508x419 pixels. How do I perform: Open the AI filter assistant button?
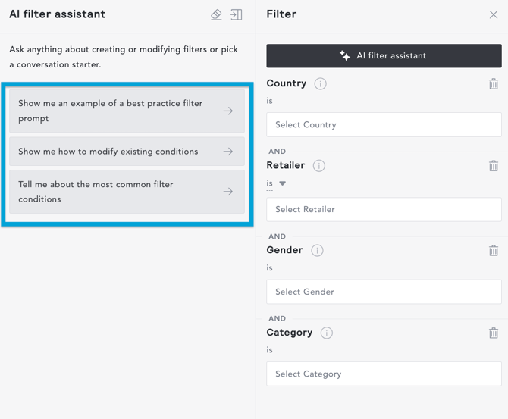pos(384,56)
